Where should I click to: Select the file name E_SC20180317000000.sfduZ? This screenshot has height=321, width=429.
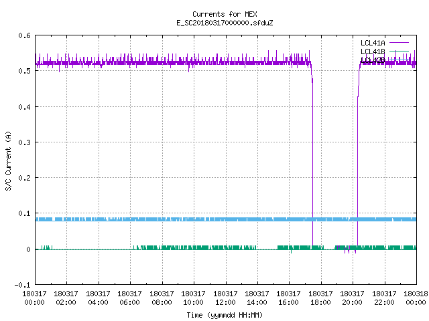(225, 23)
